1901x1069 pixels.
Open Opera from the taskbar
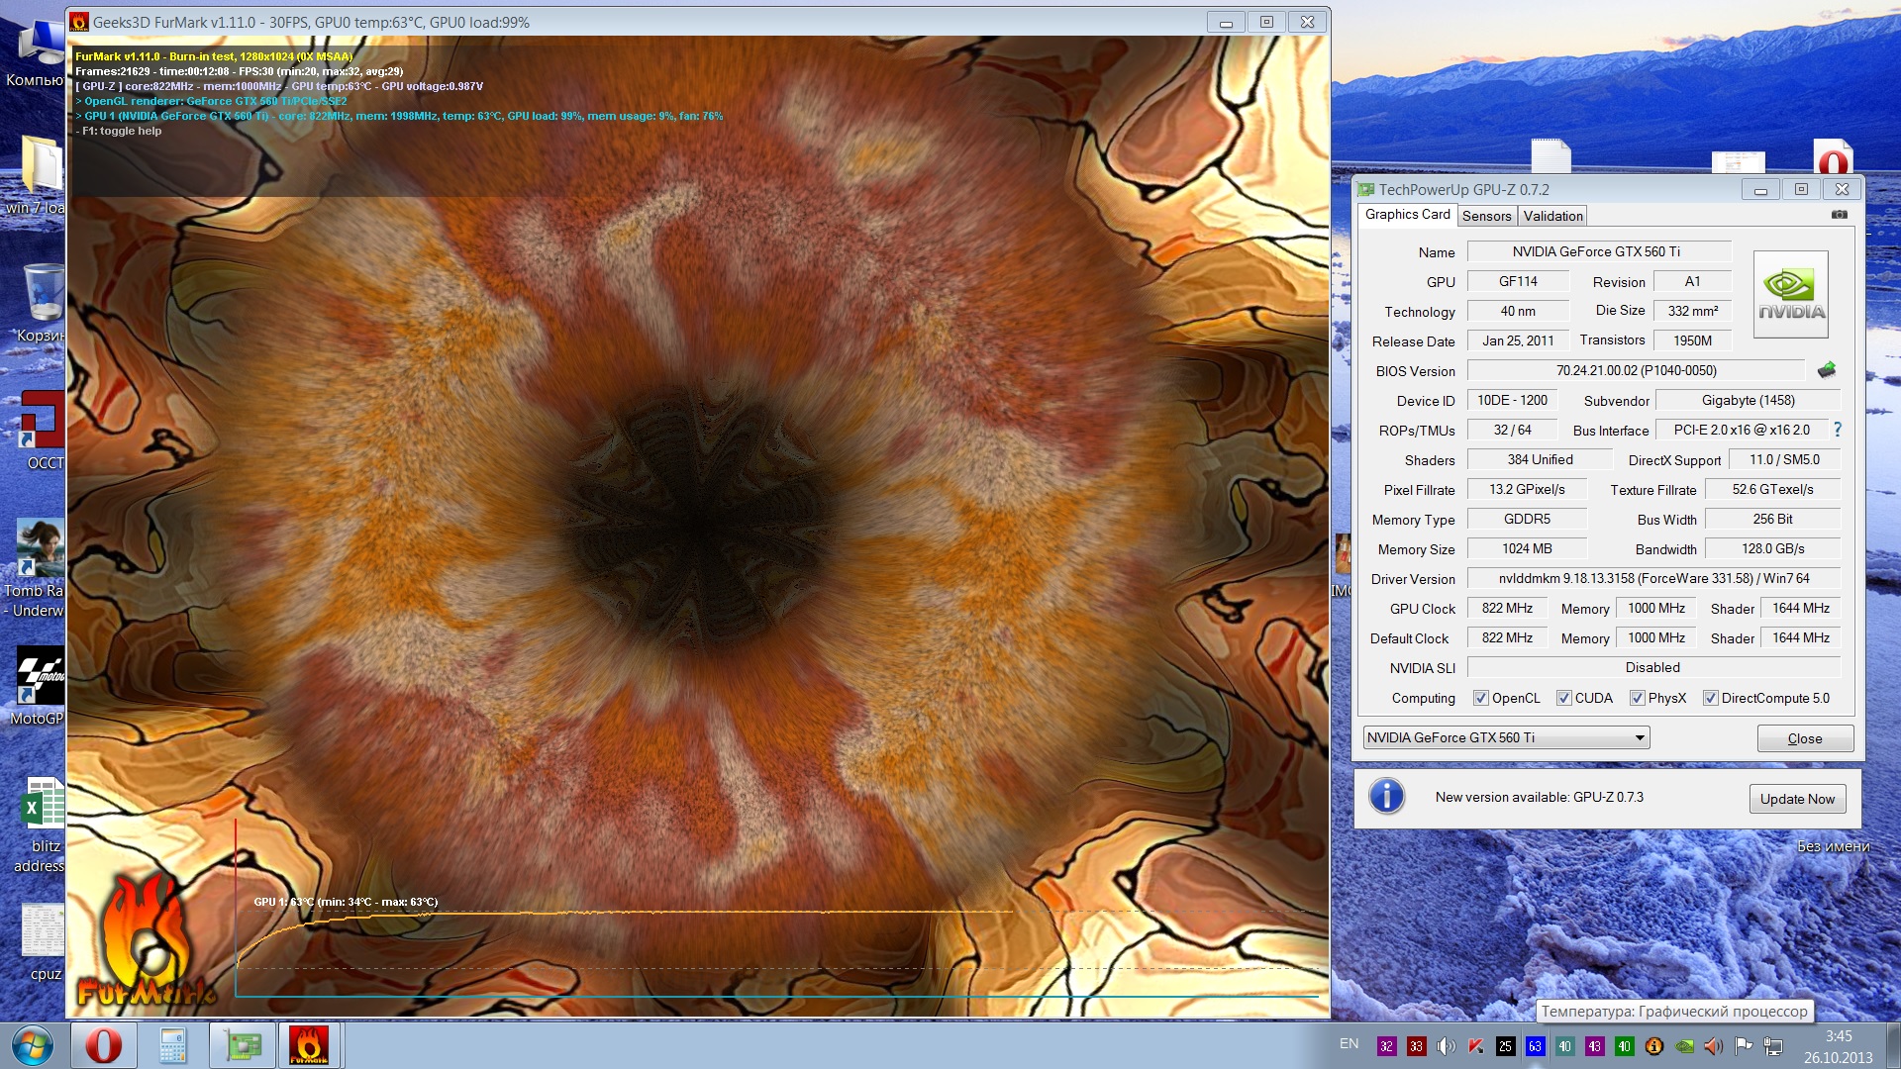(x=103, y=1045)
